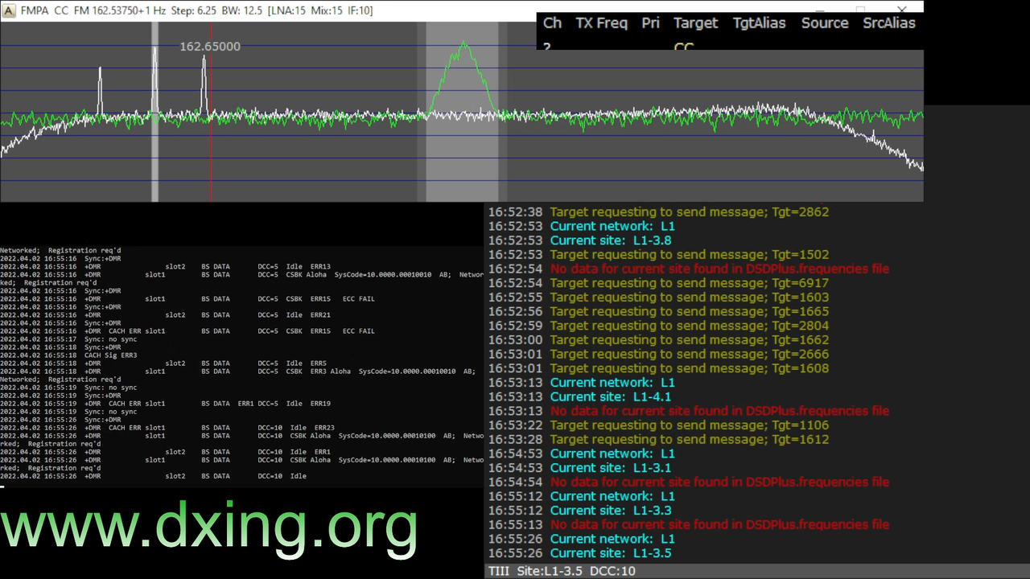Viewport: 1030px width, 579px height.
Task: Click the 16:53:13 red 'No data' error line
Action: [688, 411]
